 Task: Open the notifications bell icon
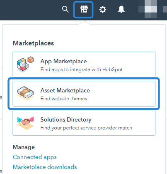pyautogui.click(x=121, y=10)
